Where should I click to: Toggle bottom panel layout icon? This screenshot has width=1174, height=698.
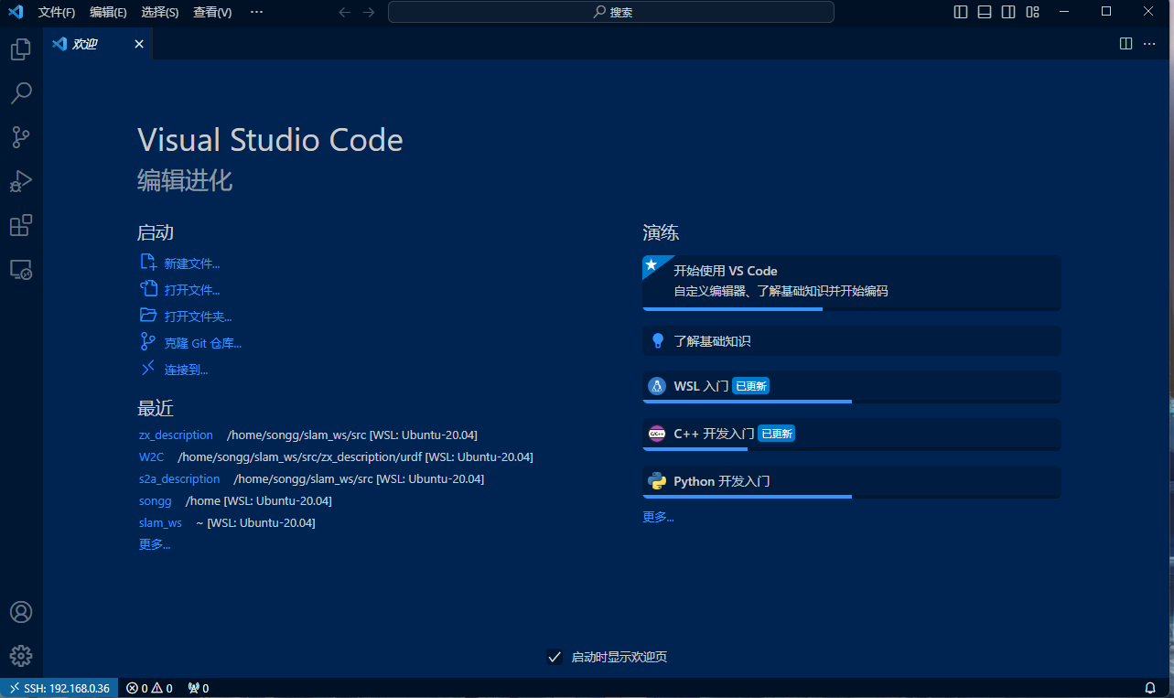985,12
